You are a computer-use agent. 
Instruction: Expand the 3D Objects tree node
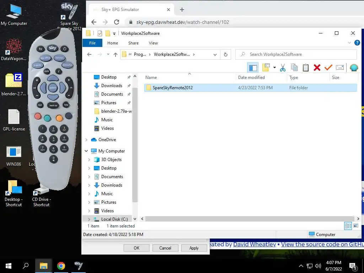click(89, 160)
